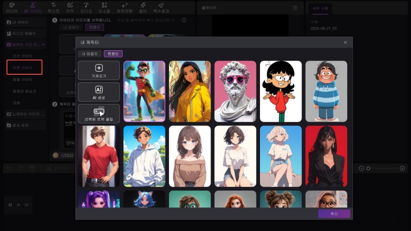Select the yellow jacket woman avatar
The height and width of the screenshot is (231, 411).
(x=190, y=92)
